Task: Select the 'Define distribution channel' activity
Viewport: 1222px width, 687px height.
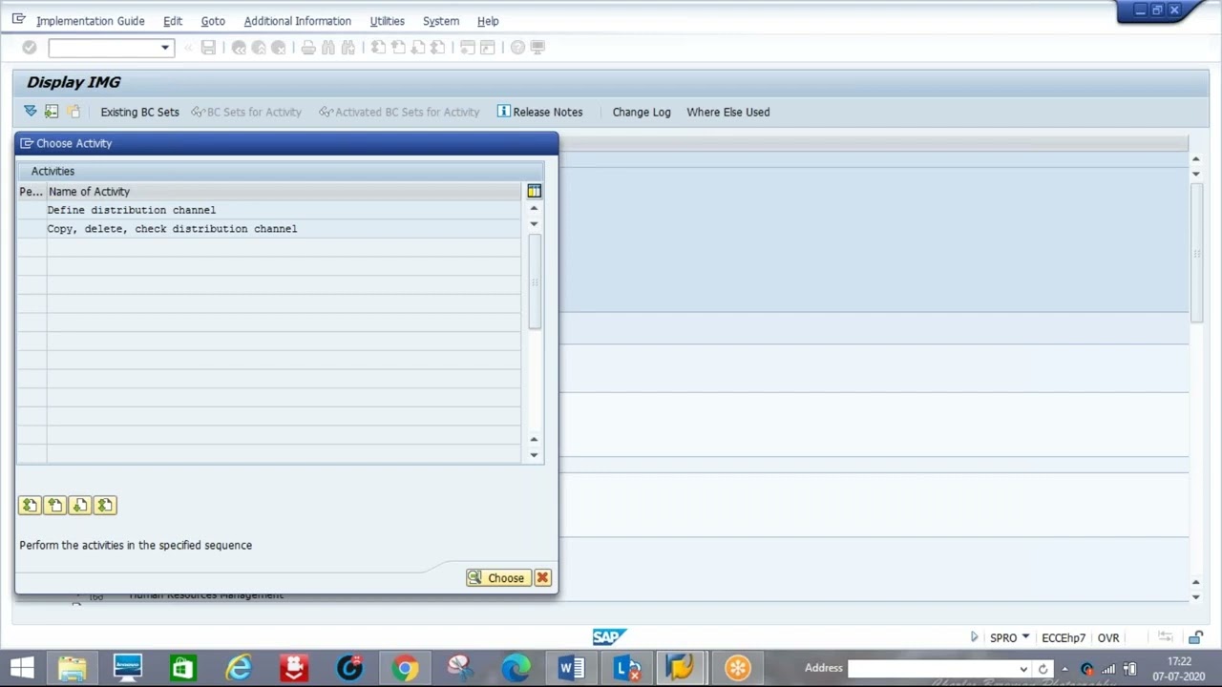Action: coord(284,210)
